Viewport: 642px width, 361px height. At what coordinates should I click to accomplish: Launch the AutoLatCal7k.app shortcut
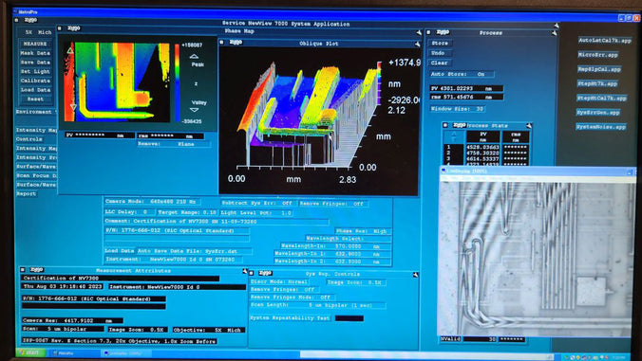tap(605, 41)
